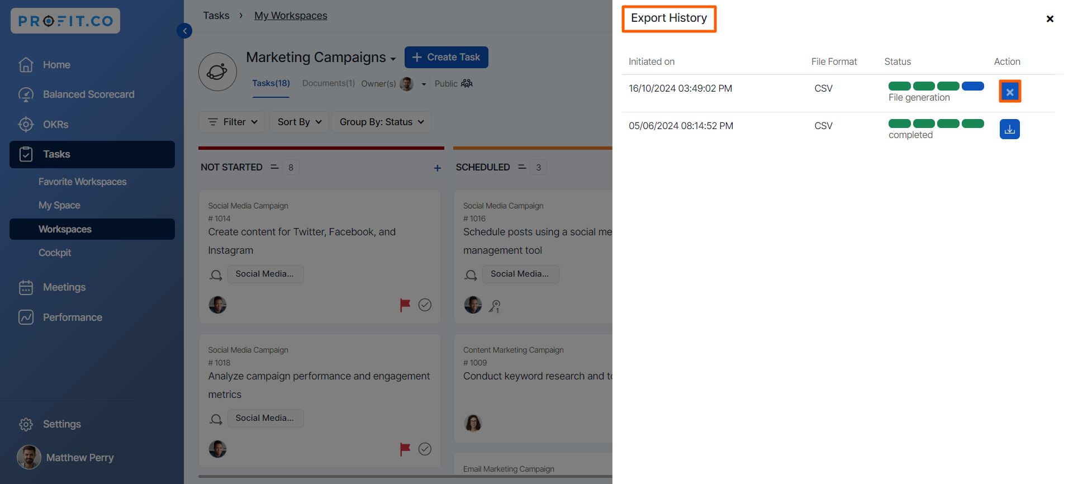This screenshot has width=1073, height=484.
Task: Collapse the Not Started column
Action: 274,167
